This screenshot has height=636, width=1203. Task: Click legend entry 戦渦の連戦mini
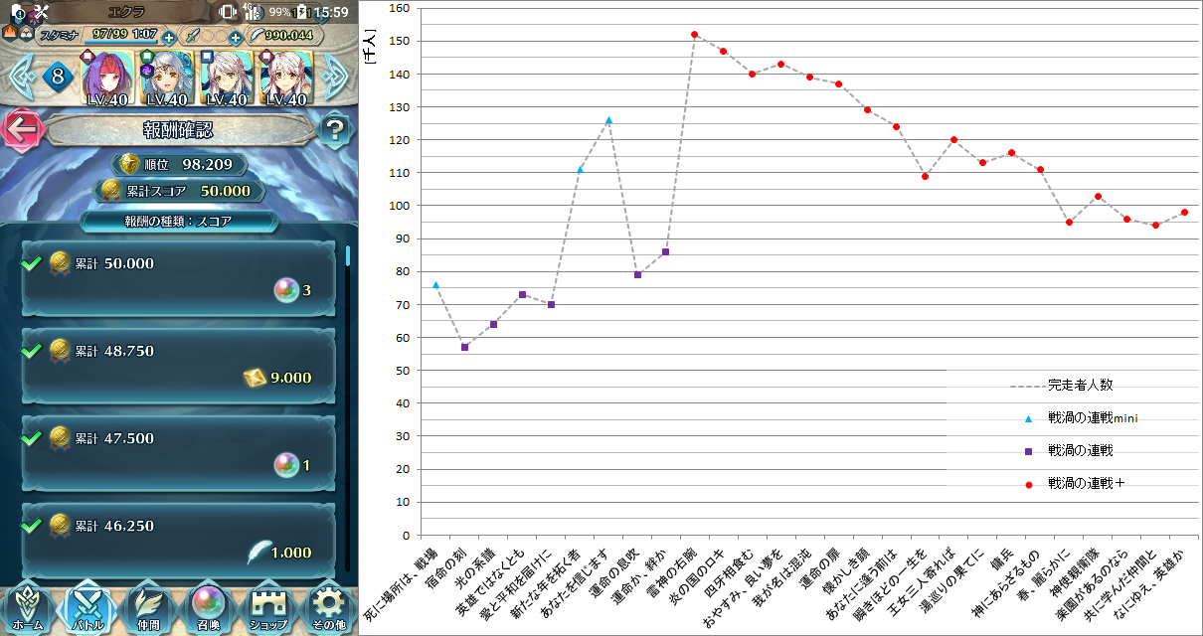[1081, 418]
